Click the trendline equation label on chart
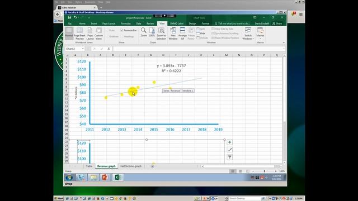Viewport: 358px width, 201px height. click(x=171, y=68)
